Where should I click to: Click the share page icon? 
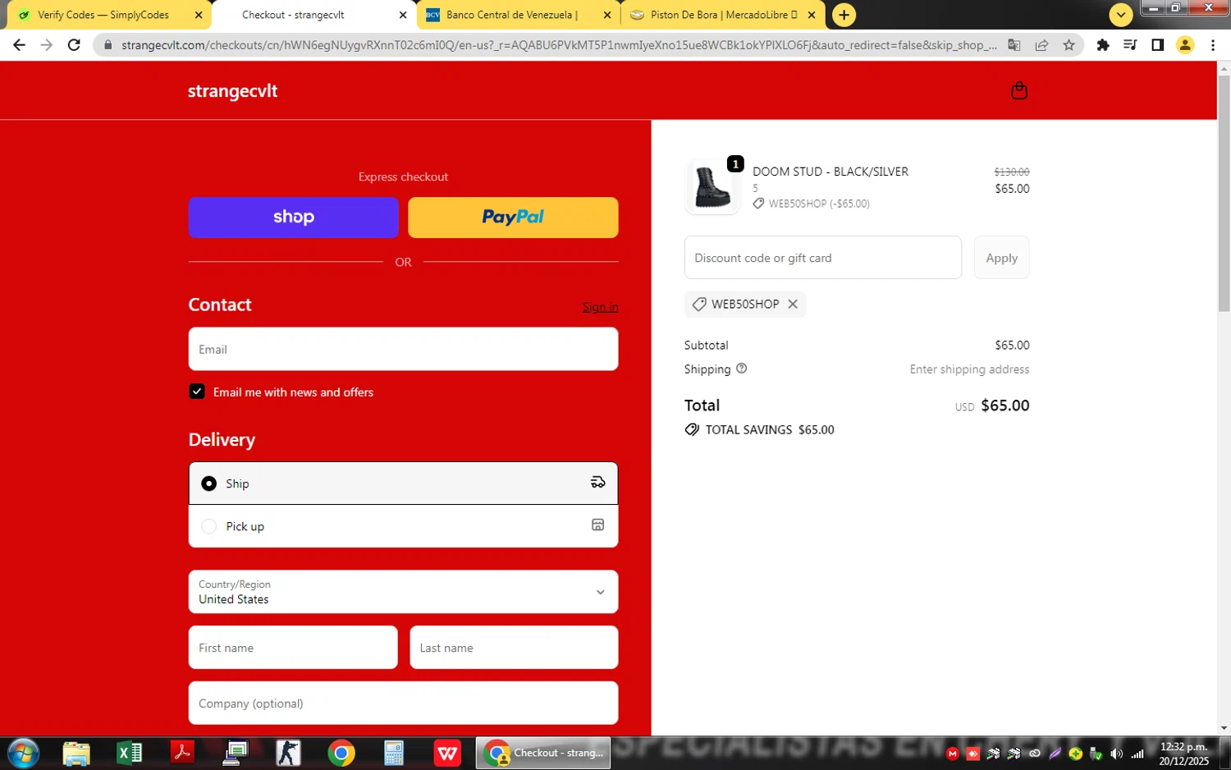coord(1041,45)
